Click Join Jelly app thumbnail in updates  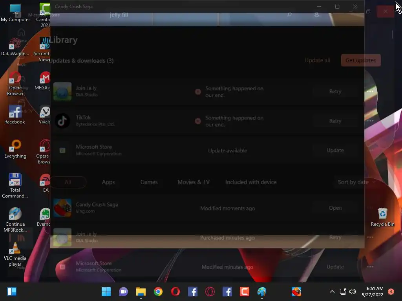click(62, 92)
